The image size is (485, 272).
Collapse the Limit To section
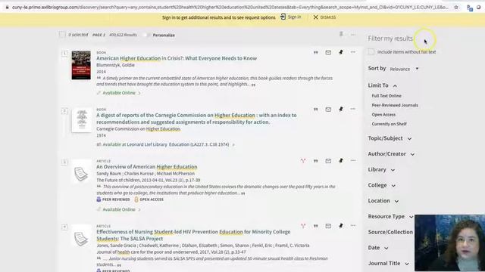tap(382, 85)
